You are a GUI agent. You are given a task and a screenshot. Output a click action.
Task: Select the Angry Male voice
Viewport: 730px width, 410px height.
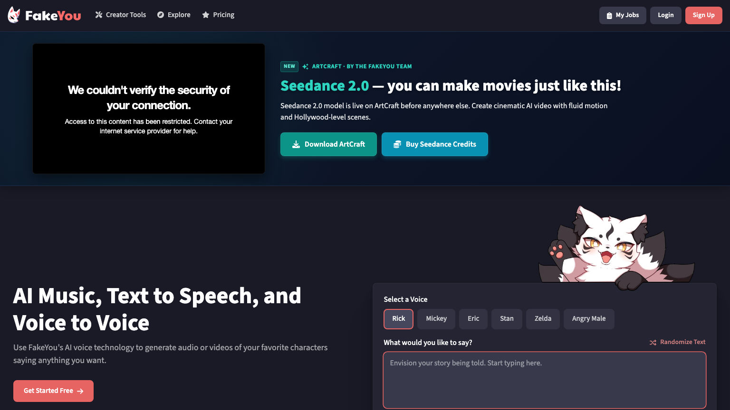point(589,319)
